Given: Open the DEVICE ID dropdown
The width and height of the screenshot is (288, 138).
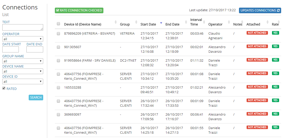Looking at the screenshot, I should (x=23, y=82).
